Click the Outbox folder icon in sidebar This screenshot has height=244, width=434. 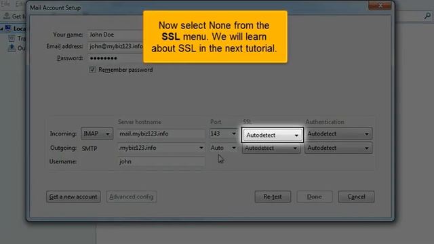[x=12, y=48]
